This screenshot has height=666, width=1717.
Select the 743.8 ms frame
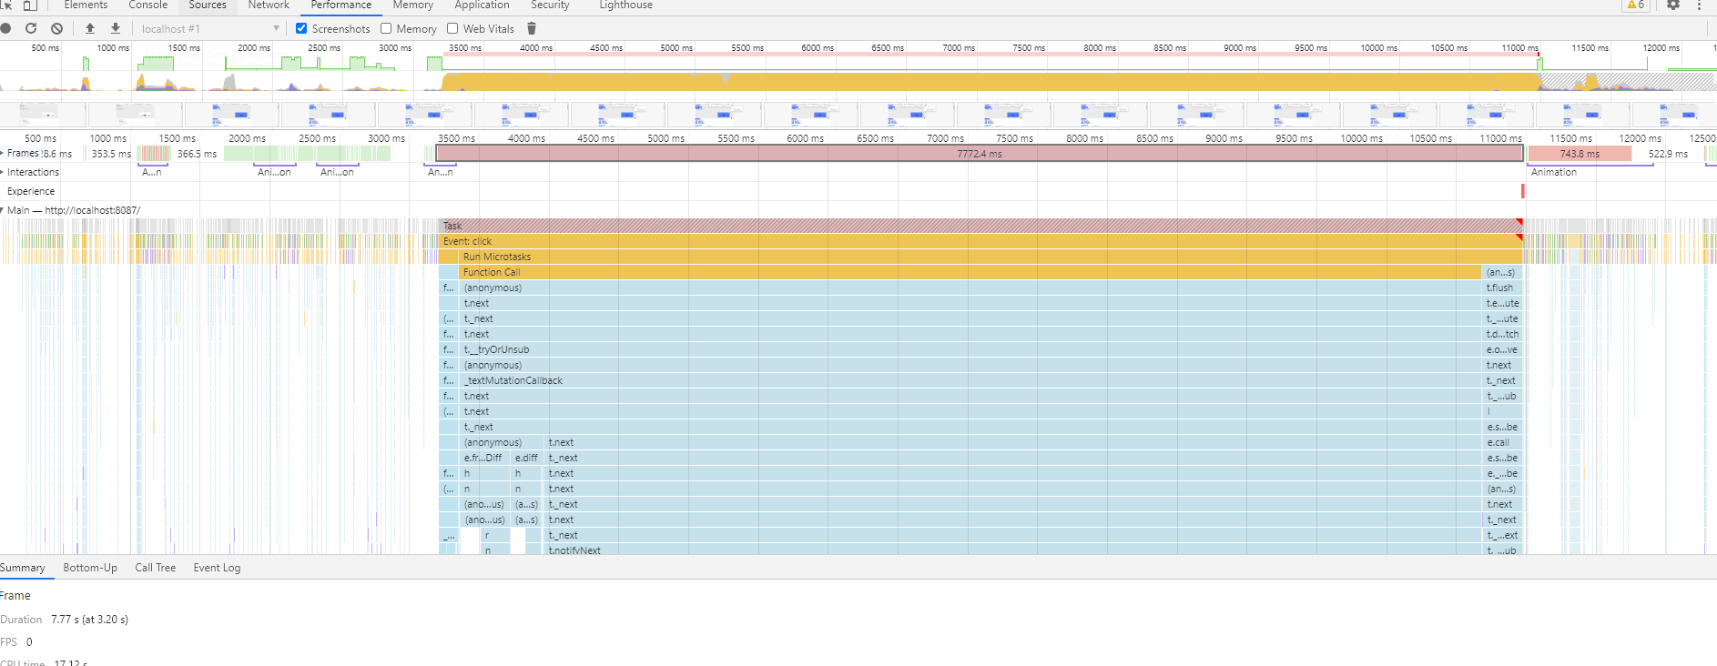(1580, 154)
